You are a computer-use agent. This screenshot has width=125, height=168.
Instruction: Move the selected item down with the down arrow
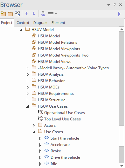point(34,14)
